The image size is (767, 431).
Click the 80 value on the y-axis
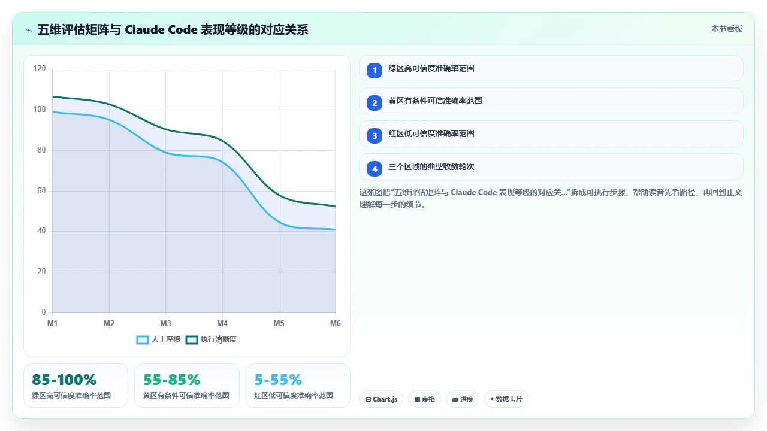click(41, 150)
